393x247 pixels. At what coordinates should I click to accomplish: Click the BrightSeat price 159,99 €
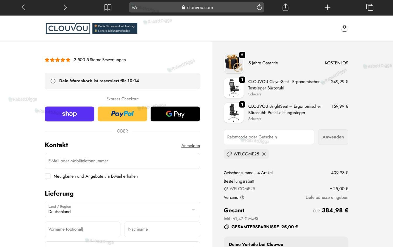pos(340,106)
